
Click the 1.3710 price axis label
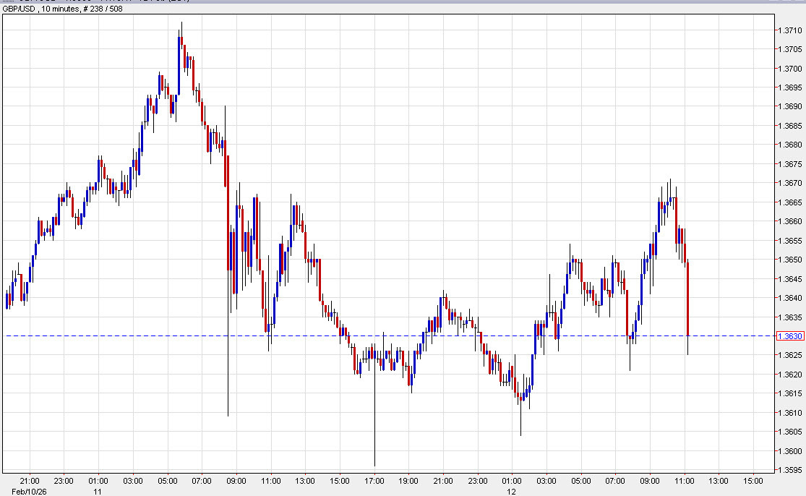[787, 30]
